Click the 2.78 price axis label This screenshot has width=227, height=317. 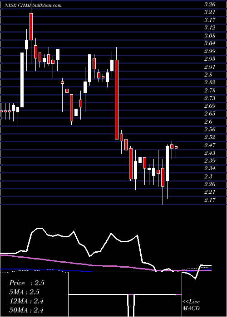coord(210,91)
